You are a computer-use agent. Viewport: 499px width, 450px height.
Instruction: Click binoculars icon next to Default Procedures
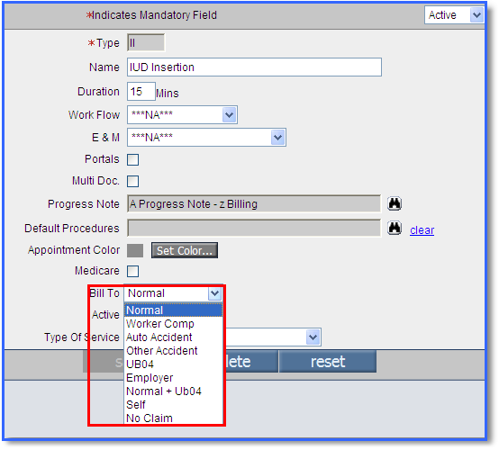coord(395,228)
